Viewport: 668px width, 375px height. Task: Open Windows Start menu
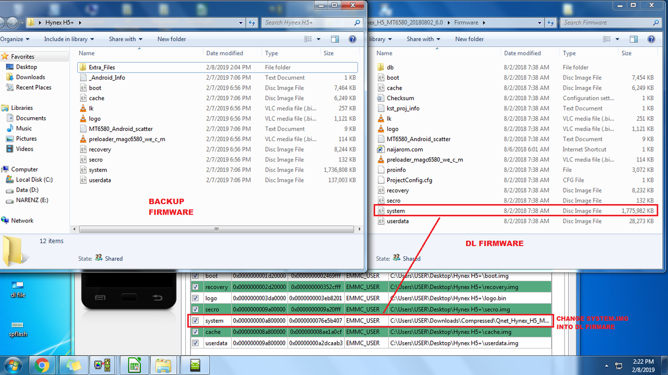[x=12, y=365]
